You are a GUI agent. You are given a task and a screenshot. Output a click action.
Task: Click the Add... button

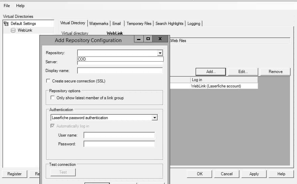(x=211, y=72)
